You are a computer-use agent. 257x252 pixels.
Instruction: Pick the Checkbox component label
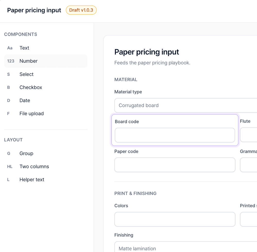coord(31,87)
